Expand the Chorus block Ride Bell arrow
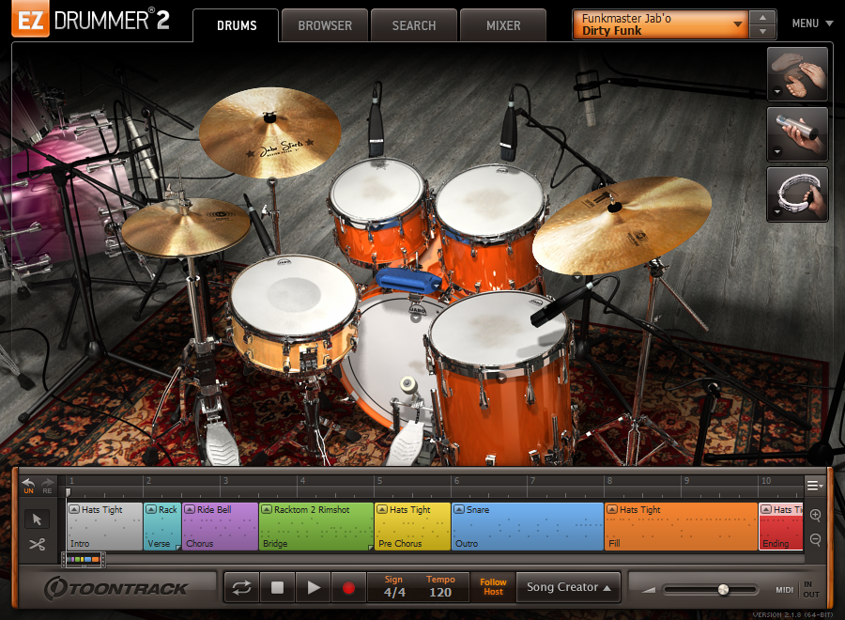This screenshot has width=845, height=620. coord(190,509)
